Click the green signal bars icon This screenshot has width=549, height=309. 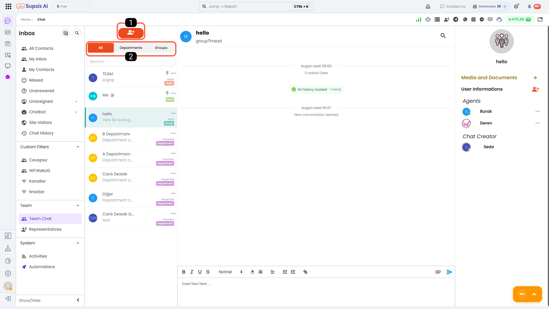tap(418, 19)
